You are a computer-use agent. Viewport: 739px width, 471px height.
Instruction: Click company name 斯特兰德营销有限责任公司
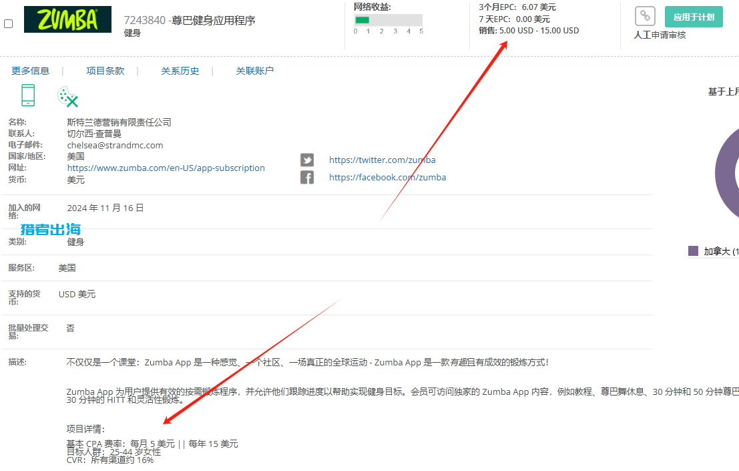(x=119, y=122)
